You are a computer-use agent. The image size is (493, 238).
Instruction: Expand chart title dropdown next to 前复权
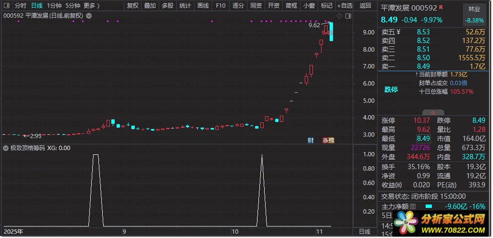(x=89, y=16)
